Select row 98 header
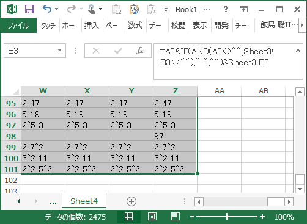This screenshot has width=307, height=224. pyautogui.click(x=11, y=136)
